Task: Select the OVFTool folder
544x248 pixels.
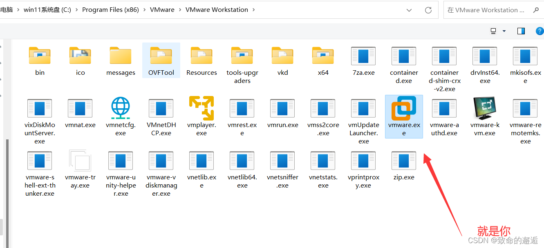Action: [x=161, y=60]
